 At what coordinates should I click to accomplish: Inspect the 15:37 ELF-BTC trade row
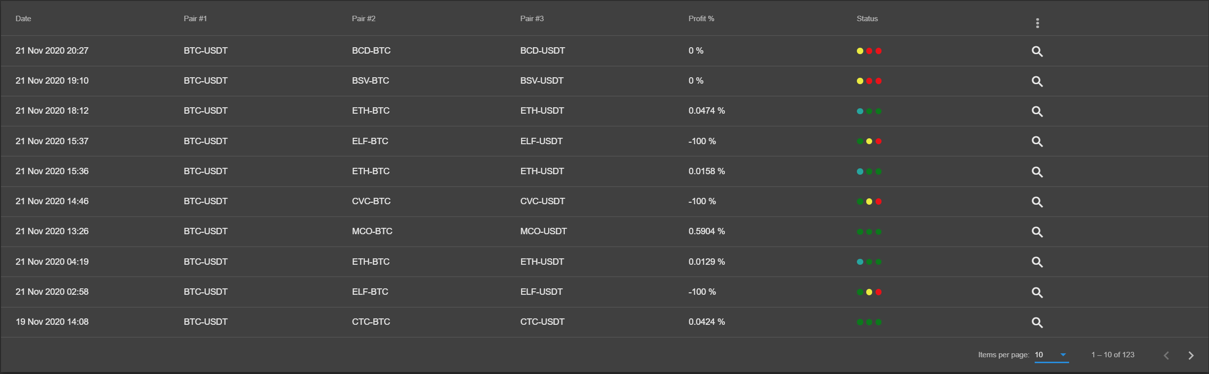click(1037, 142)
